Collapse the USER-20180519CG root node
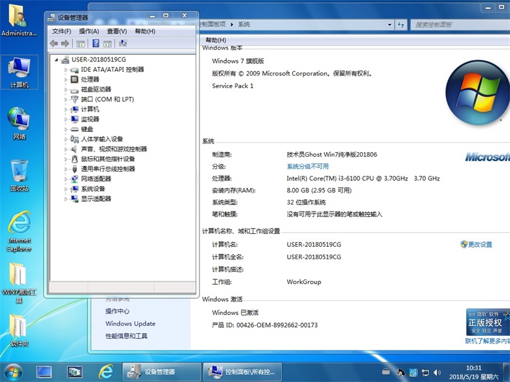The width and height of the screenshot is (510, 382). 57,59
